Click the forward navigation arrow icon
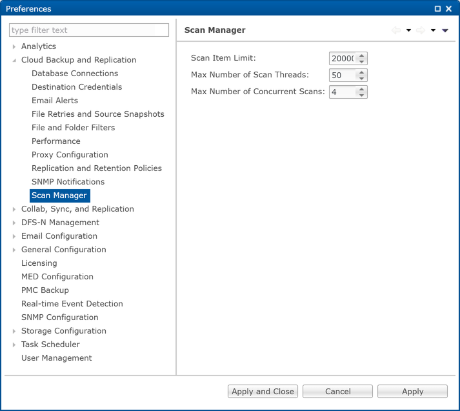Image resolution: width=460 pixels, height=411 pixels. (x=421, y=30)
